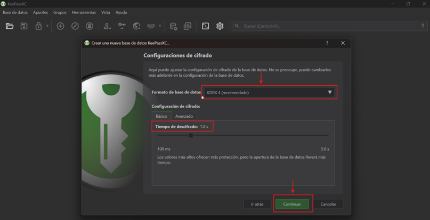
Task: Click the Save database floppy icon
Action: [24, 26]
